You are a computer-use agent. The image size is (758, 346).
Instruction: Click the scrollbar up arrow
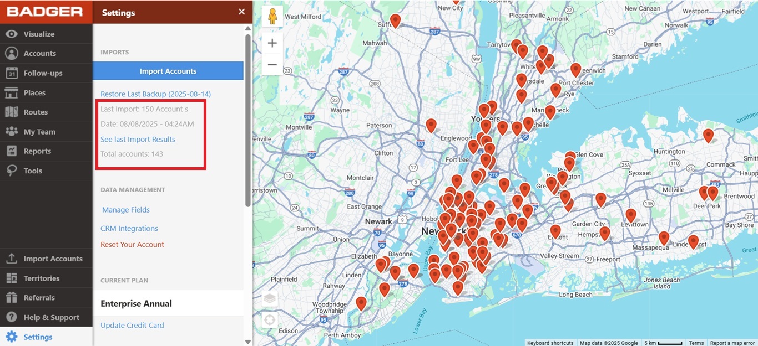(x=248, y=28)
